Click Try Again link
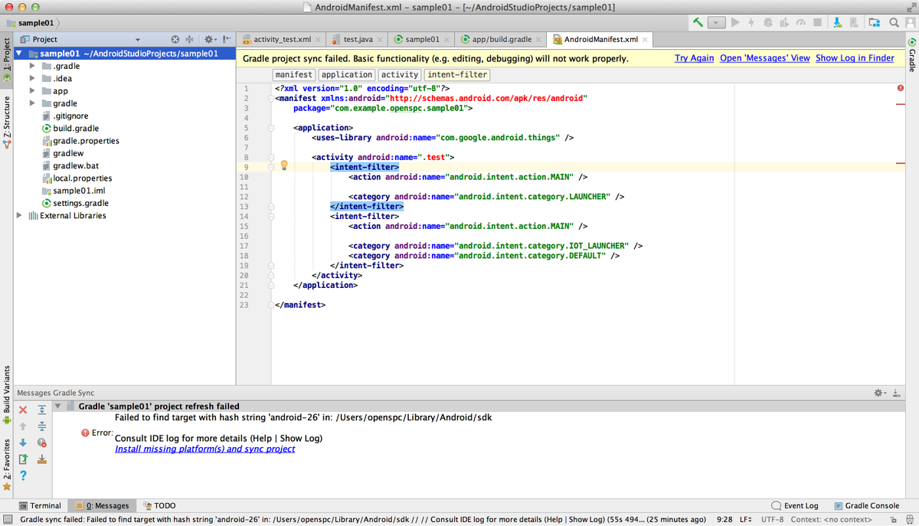The image size is (919, 526). [x=694, y=58]
